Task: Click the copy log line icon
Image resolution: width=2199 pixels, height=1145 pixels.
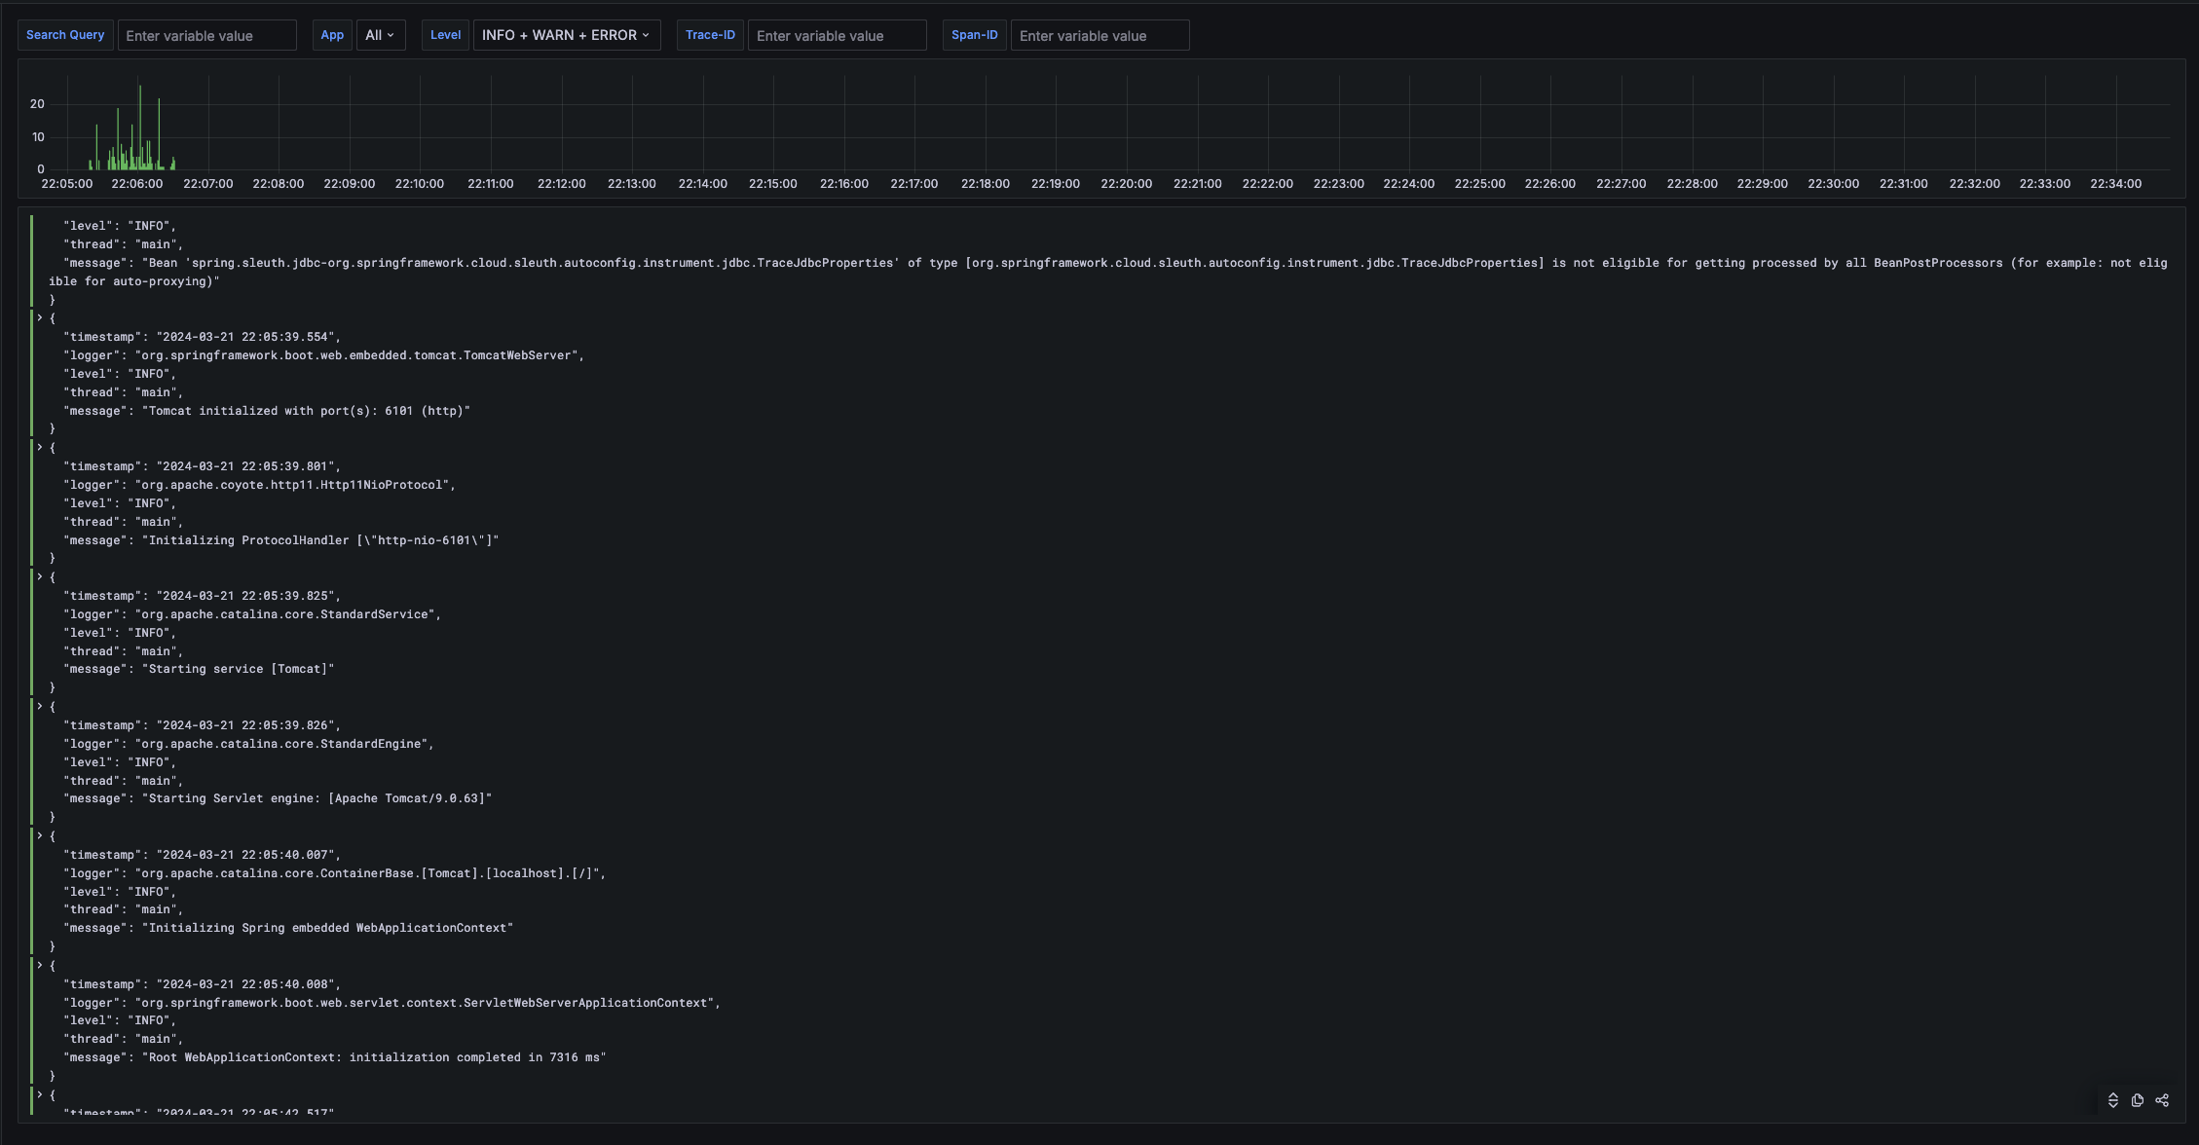Action: 2138,1100
